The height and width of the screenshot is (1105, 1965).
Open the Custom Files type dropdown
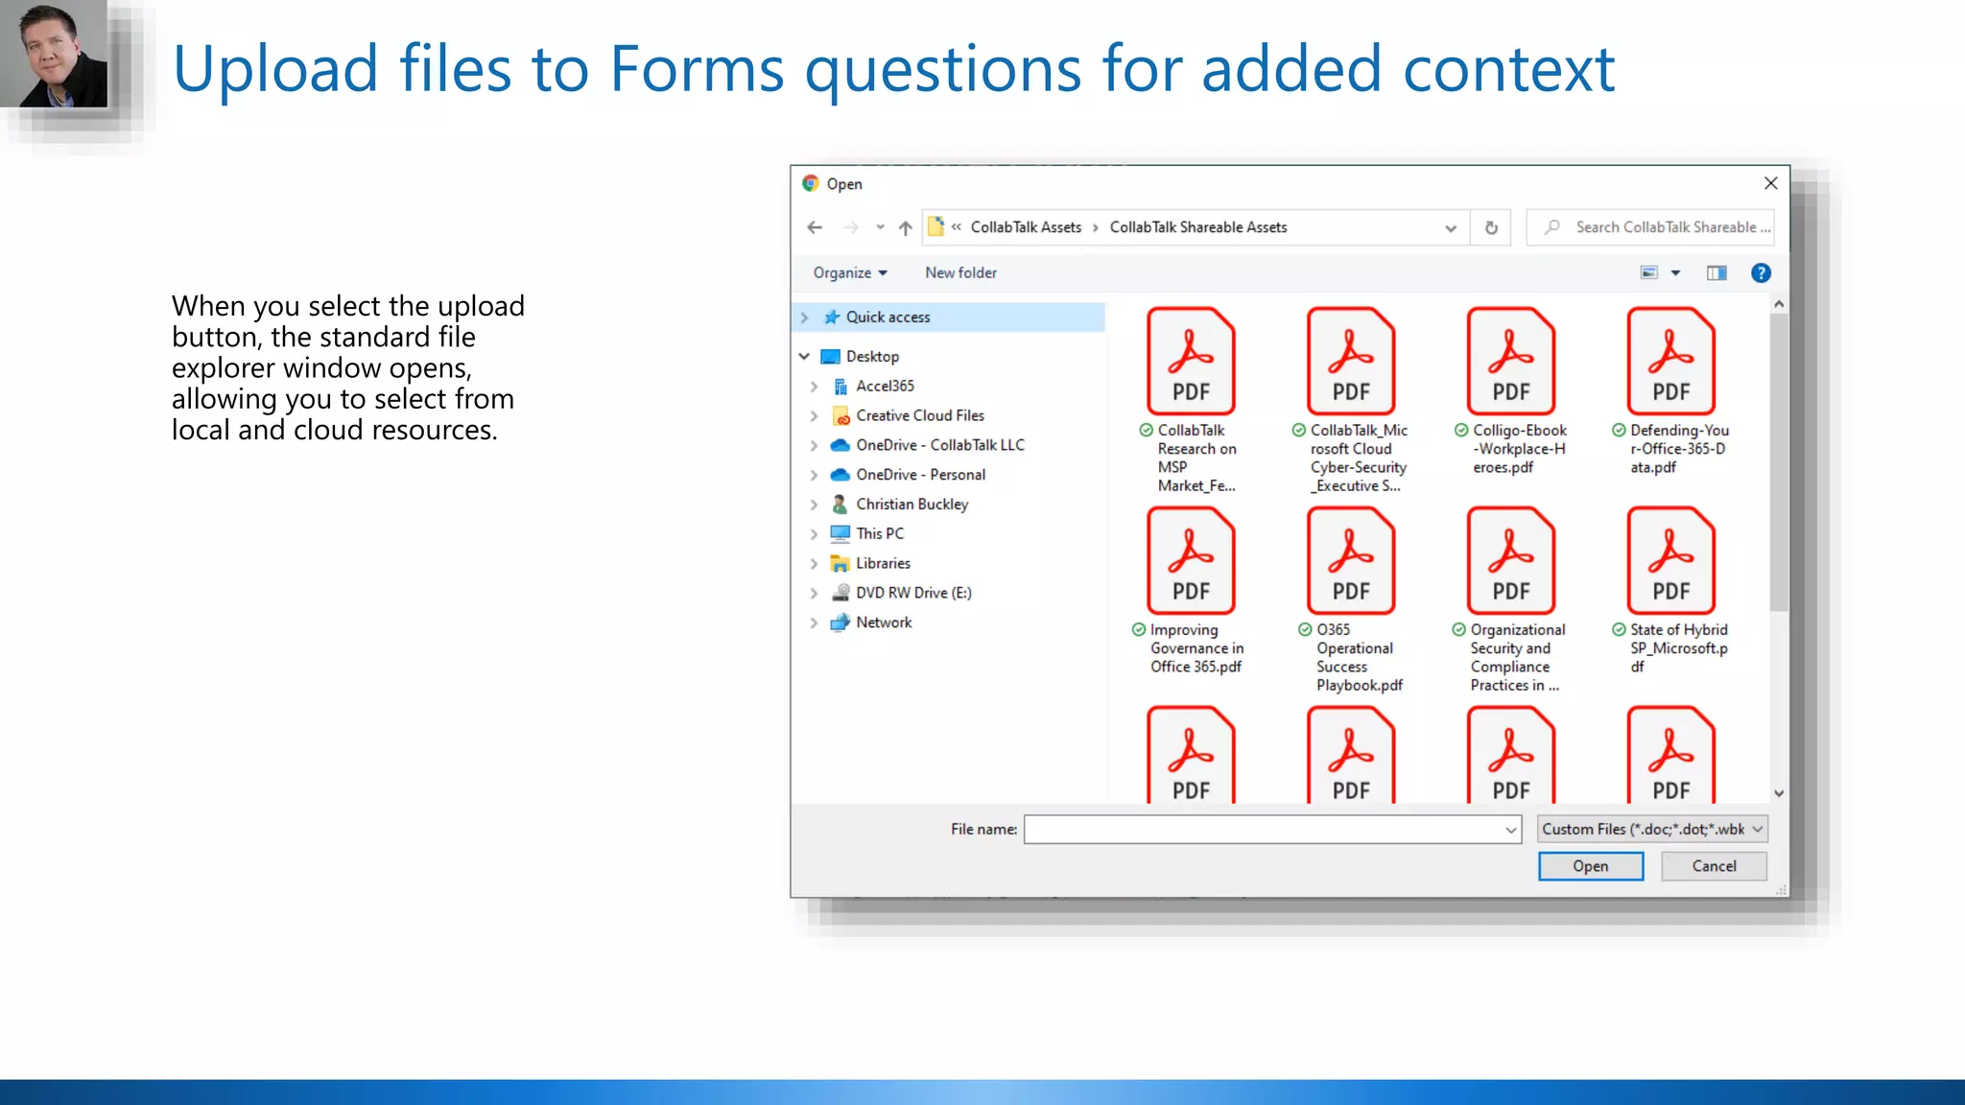[x=1652, y=830]
